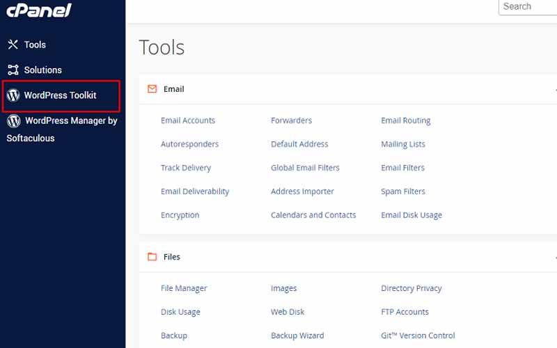Click the Solutions icon in sidebar
The image size is (557, 348).
click(x=13, y=70)
